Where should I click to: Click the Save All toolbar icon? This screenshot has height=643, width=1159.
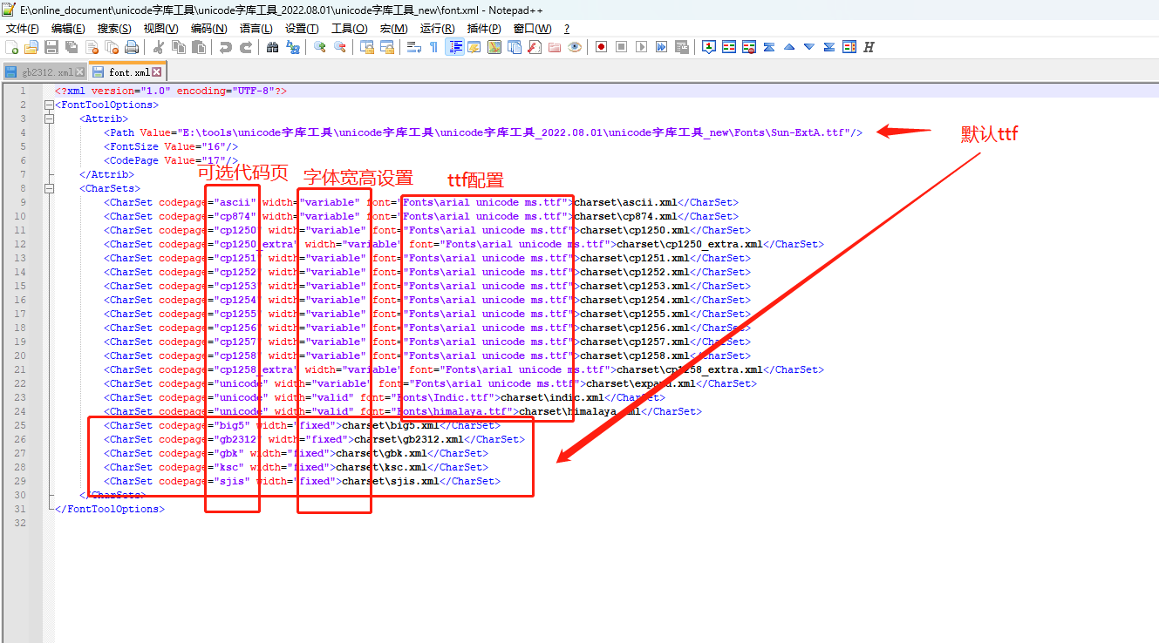(x=71, y=47)
